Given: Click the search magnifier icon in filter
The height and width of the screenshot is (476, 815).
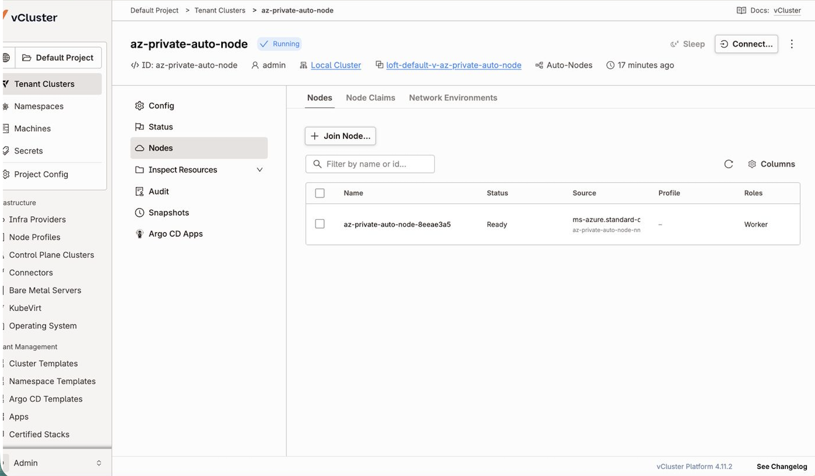Looking at the screenshot, I should click(317, 164).
